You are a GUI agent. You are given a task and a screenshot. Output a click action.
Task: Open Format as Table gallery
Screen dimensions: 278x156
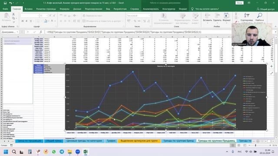[182, 19]
